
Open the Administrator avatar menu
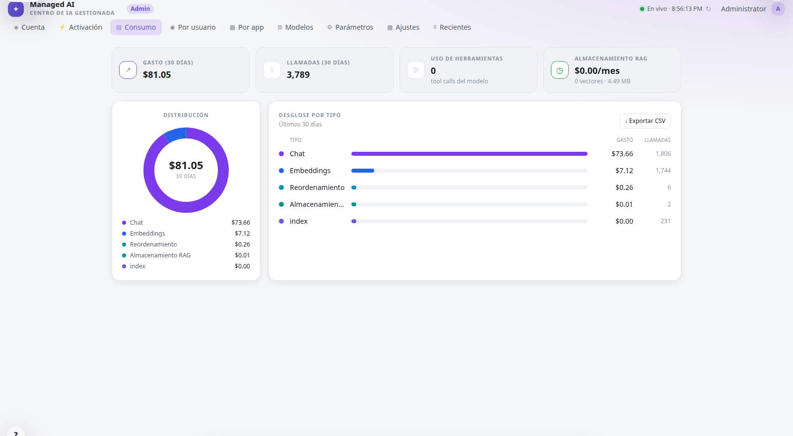pyautogui.click(x=778, y=9)
